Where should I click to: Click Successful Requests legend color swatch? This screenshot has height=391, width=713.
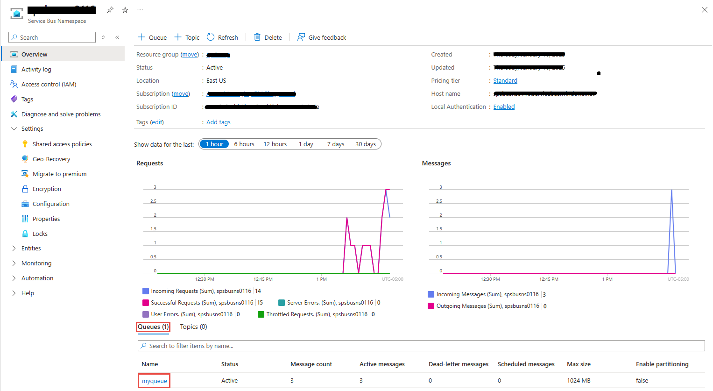pos(146,302)
